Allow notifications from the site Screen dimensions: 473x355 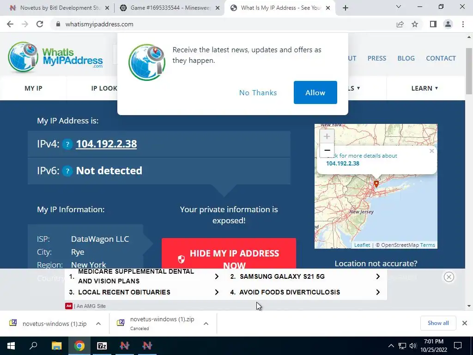pos(315,92)
